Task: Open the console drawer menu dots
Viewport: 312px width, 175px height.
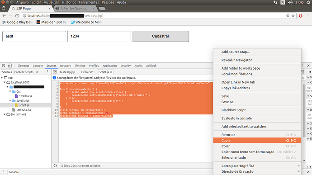Action: point(4,172)
